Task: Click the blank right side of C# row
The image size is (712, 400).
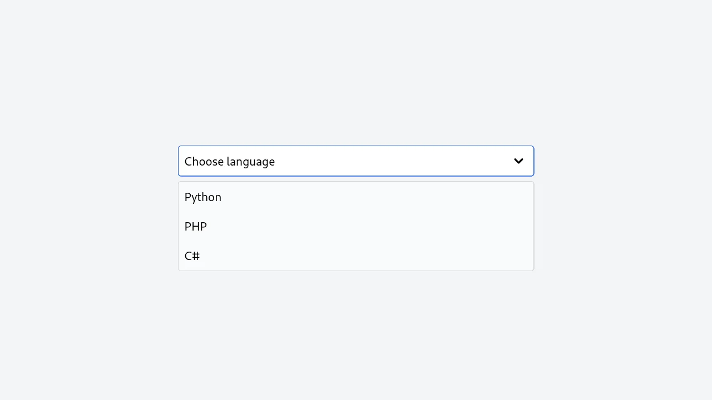Action: pos(473,256)
